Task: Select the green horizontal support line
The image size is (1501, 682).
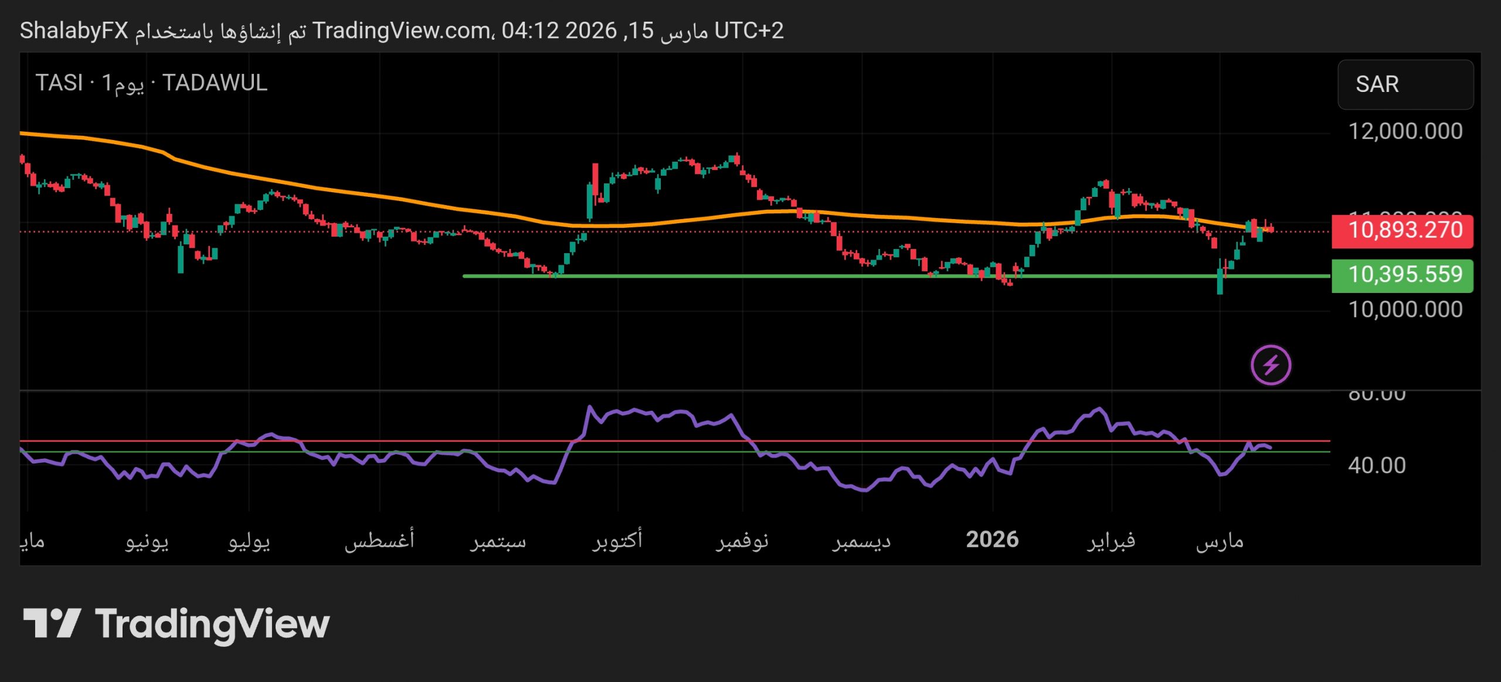Action: coord(762,276)
